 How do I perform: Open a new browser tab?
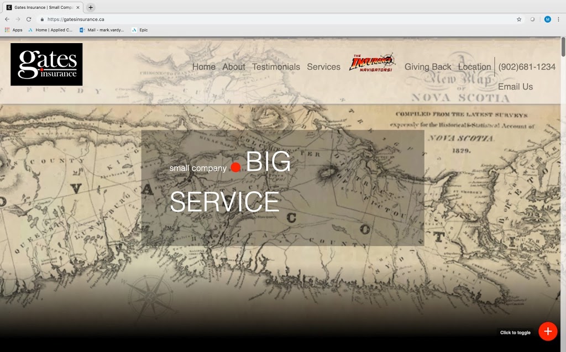click(x=91, y=7)
